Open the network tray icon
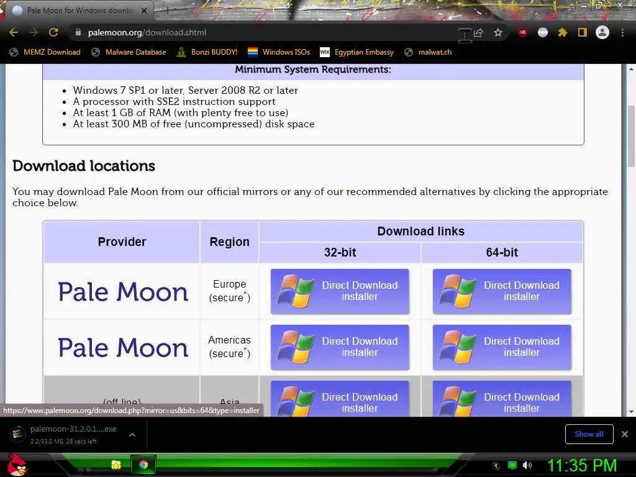This screenshot has height=477, width=636. coord(512,465)
